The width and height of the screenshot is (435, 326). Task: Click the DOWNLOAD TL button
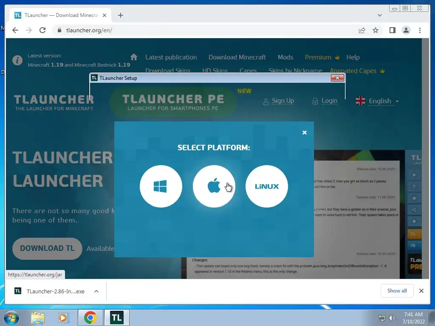click(x=47, y=248)
